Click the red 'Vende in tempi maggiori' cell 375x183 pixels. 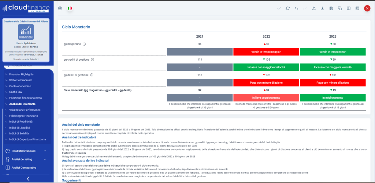[x=266, y=52]
